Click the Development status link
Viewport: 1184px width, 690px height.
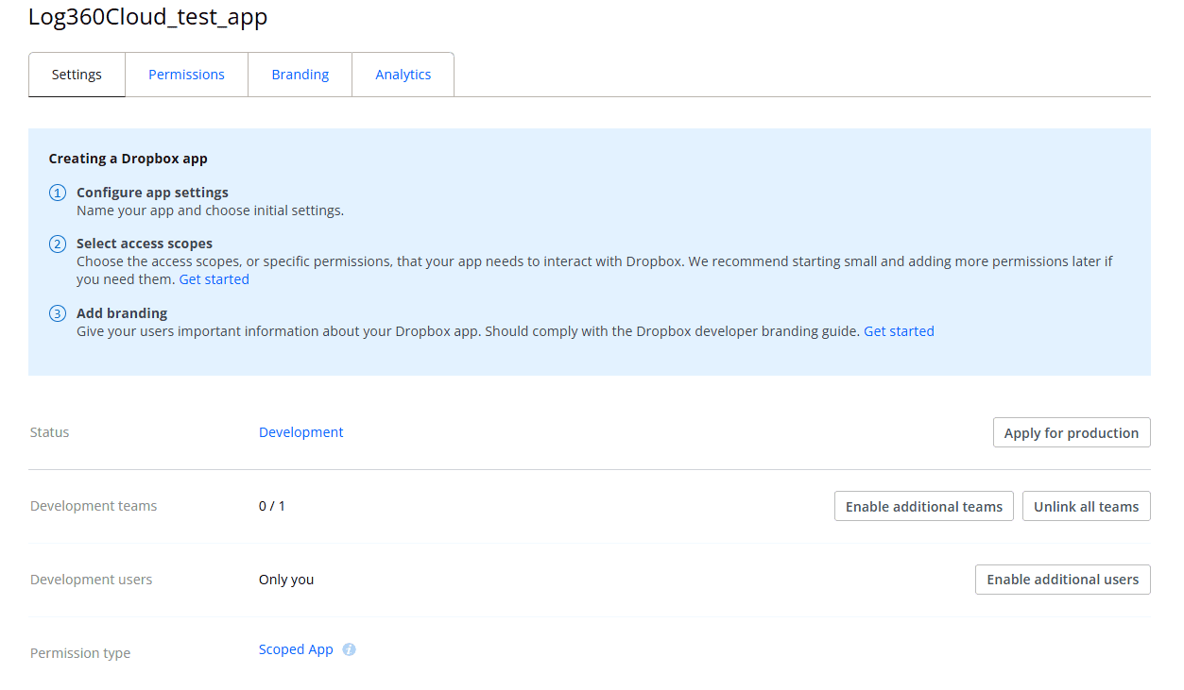point(300,432)
